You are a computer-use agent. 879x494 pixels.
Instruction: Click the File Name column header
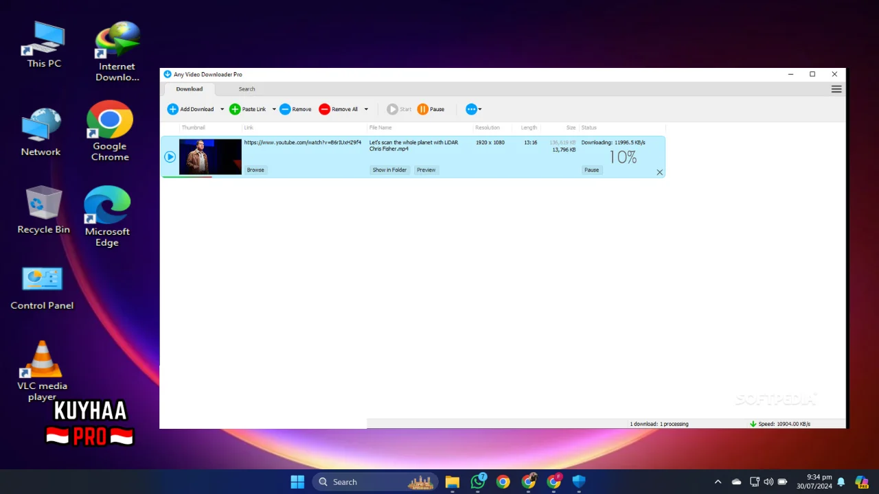pos(380,128)
